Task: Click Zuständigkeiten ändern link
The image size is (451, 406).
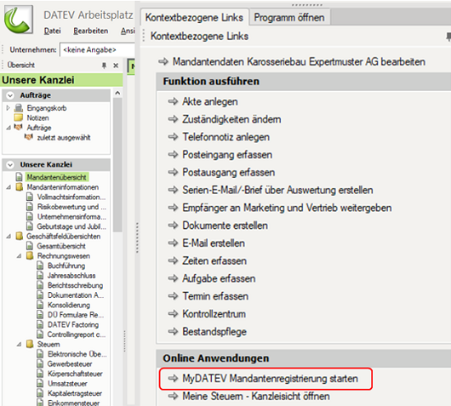Action: tap(231, 119)
